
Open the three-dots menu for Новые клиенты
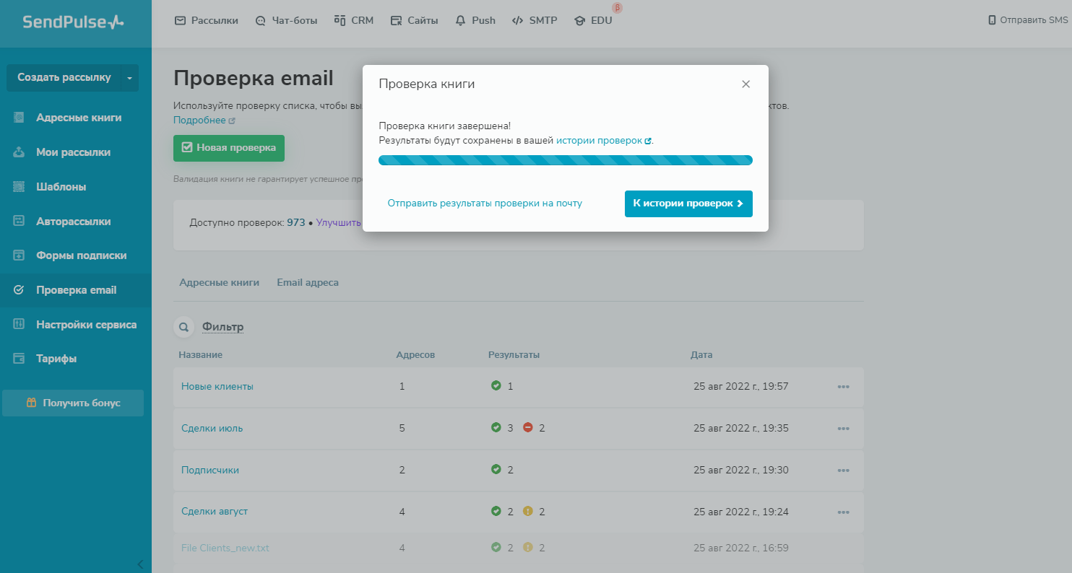843,387
